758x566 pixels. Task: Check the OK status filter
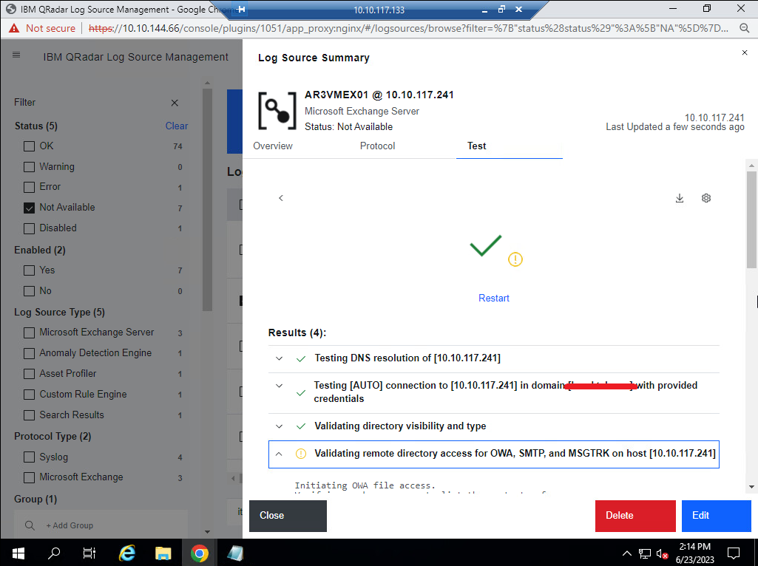(x=29, y=146)
